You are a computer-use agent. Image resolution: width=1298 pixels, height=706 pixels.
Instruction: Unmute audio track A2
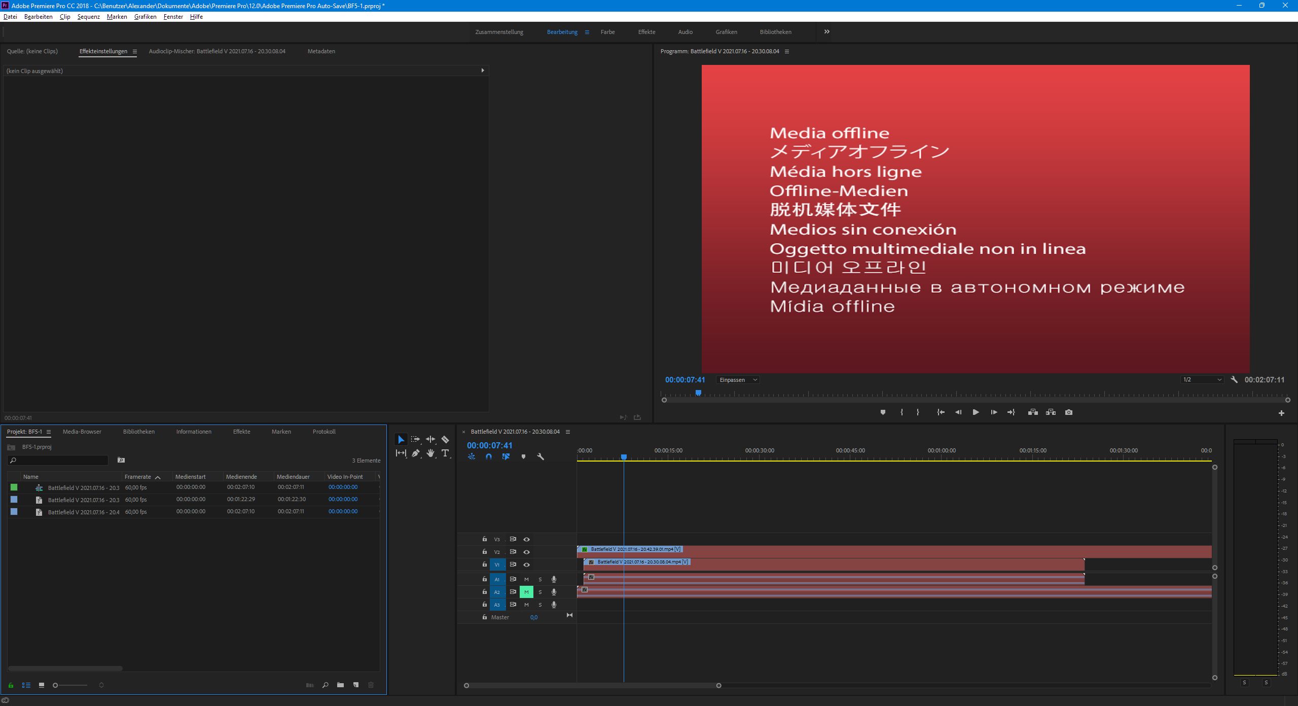coord(526,592)
